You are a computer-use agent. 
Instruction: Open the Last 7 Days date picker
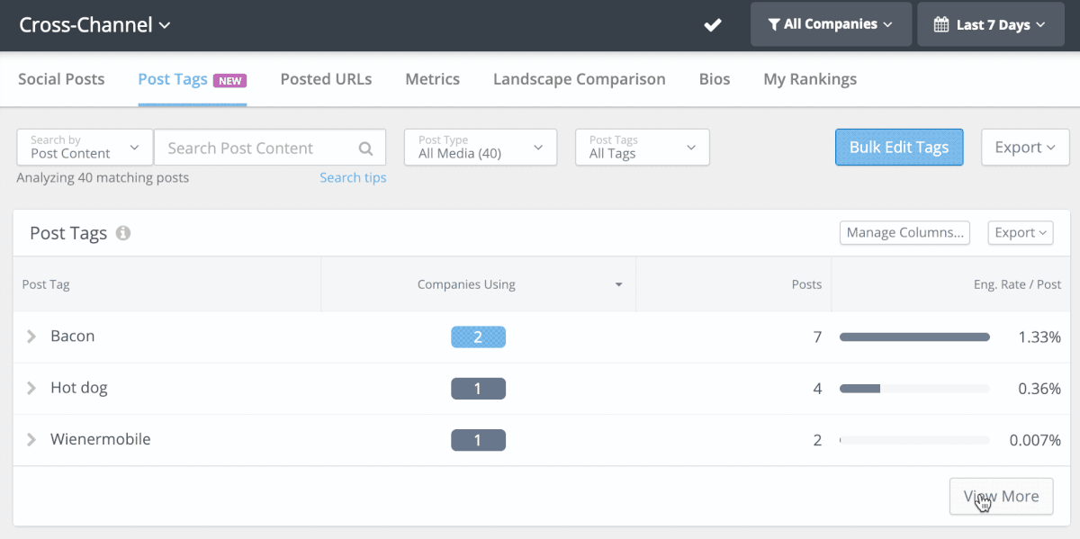(x=989, y=24)
